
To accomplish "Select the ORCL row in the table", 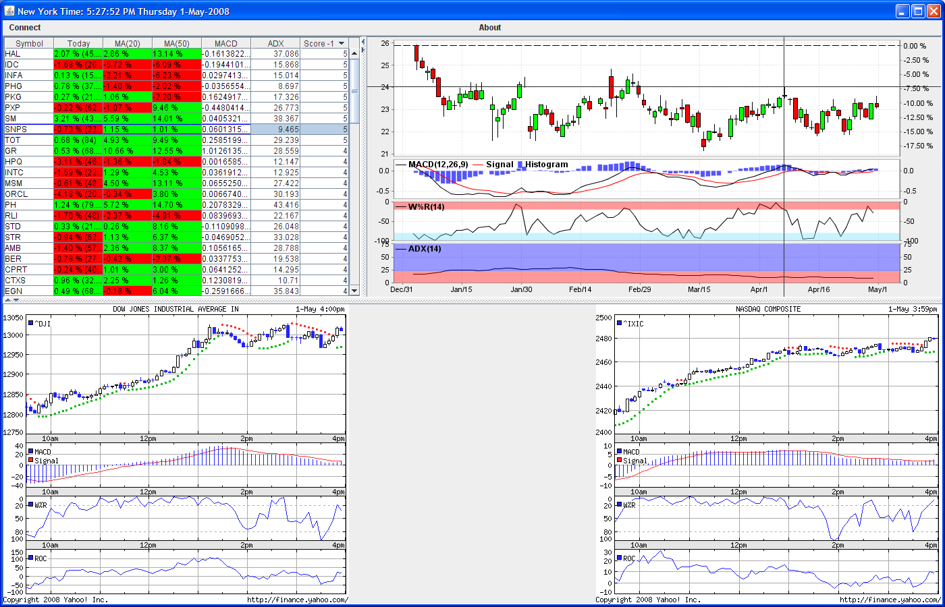I will tap(16, 194).
